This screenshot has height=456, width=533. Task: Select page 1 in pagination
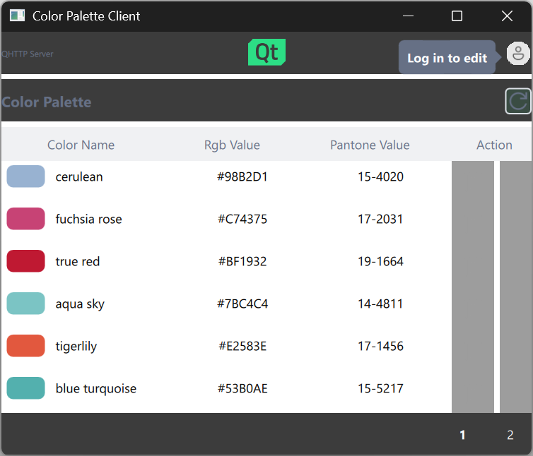[x=463, y=435]
